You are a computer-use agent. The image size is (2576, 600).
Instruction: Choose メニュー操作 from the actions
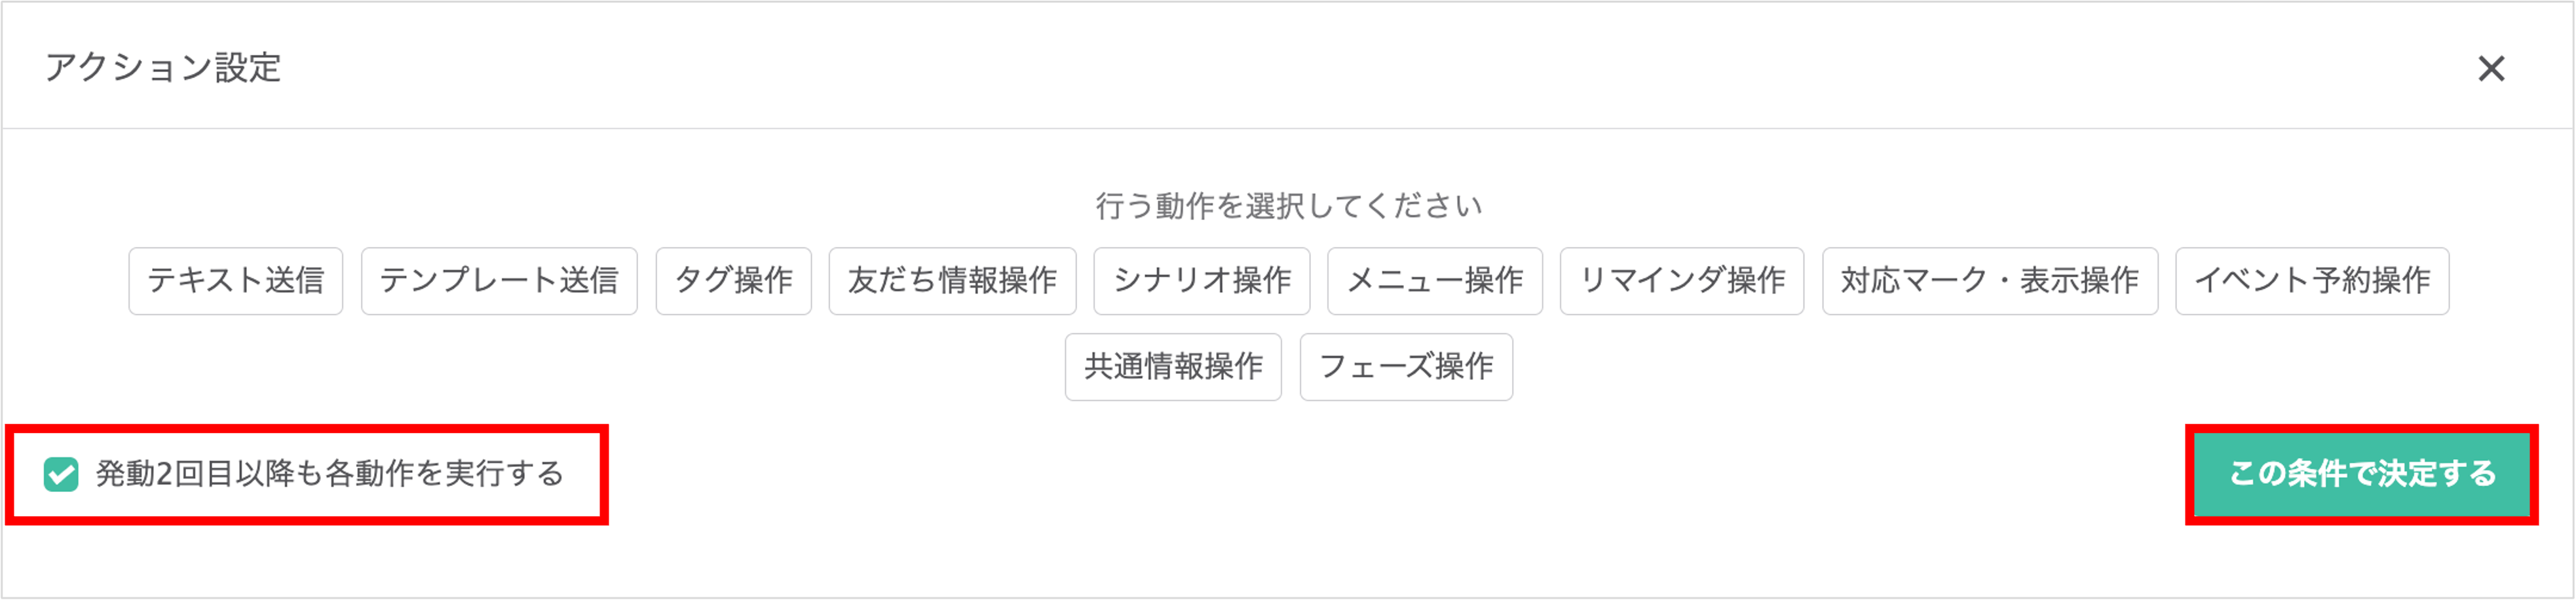(x=1434, y=281)
